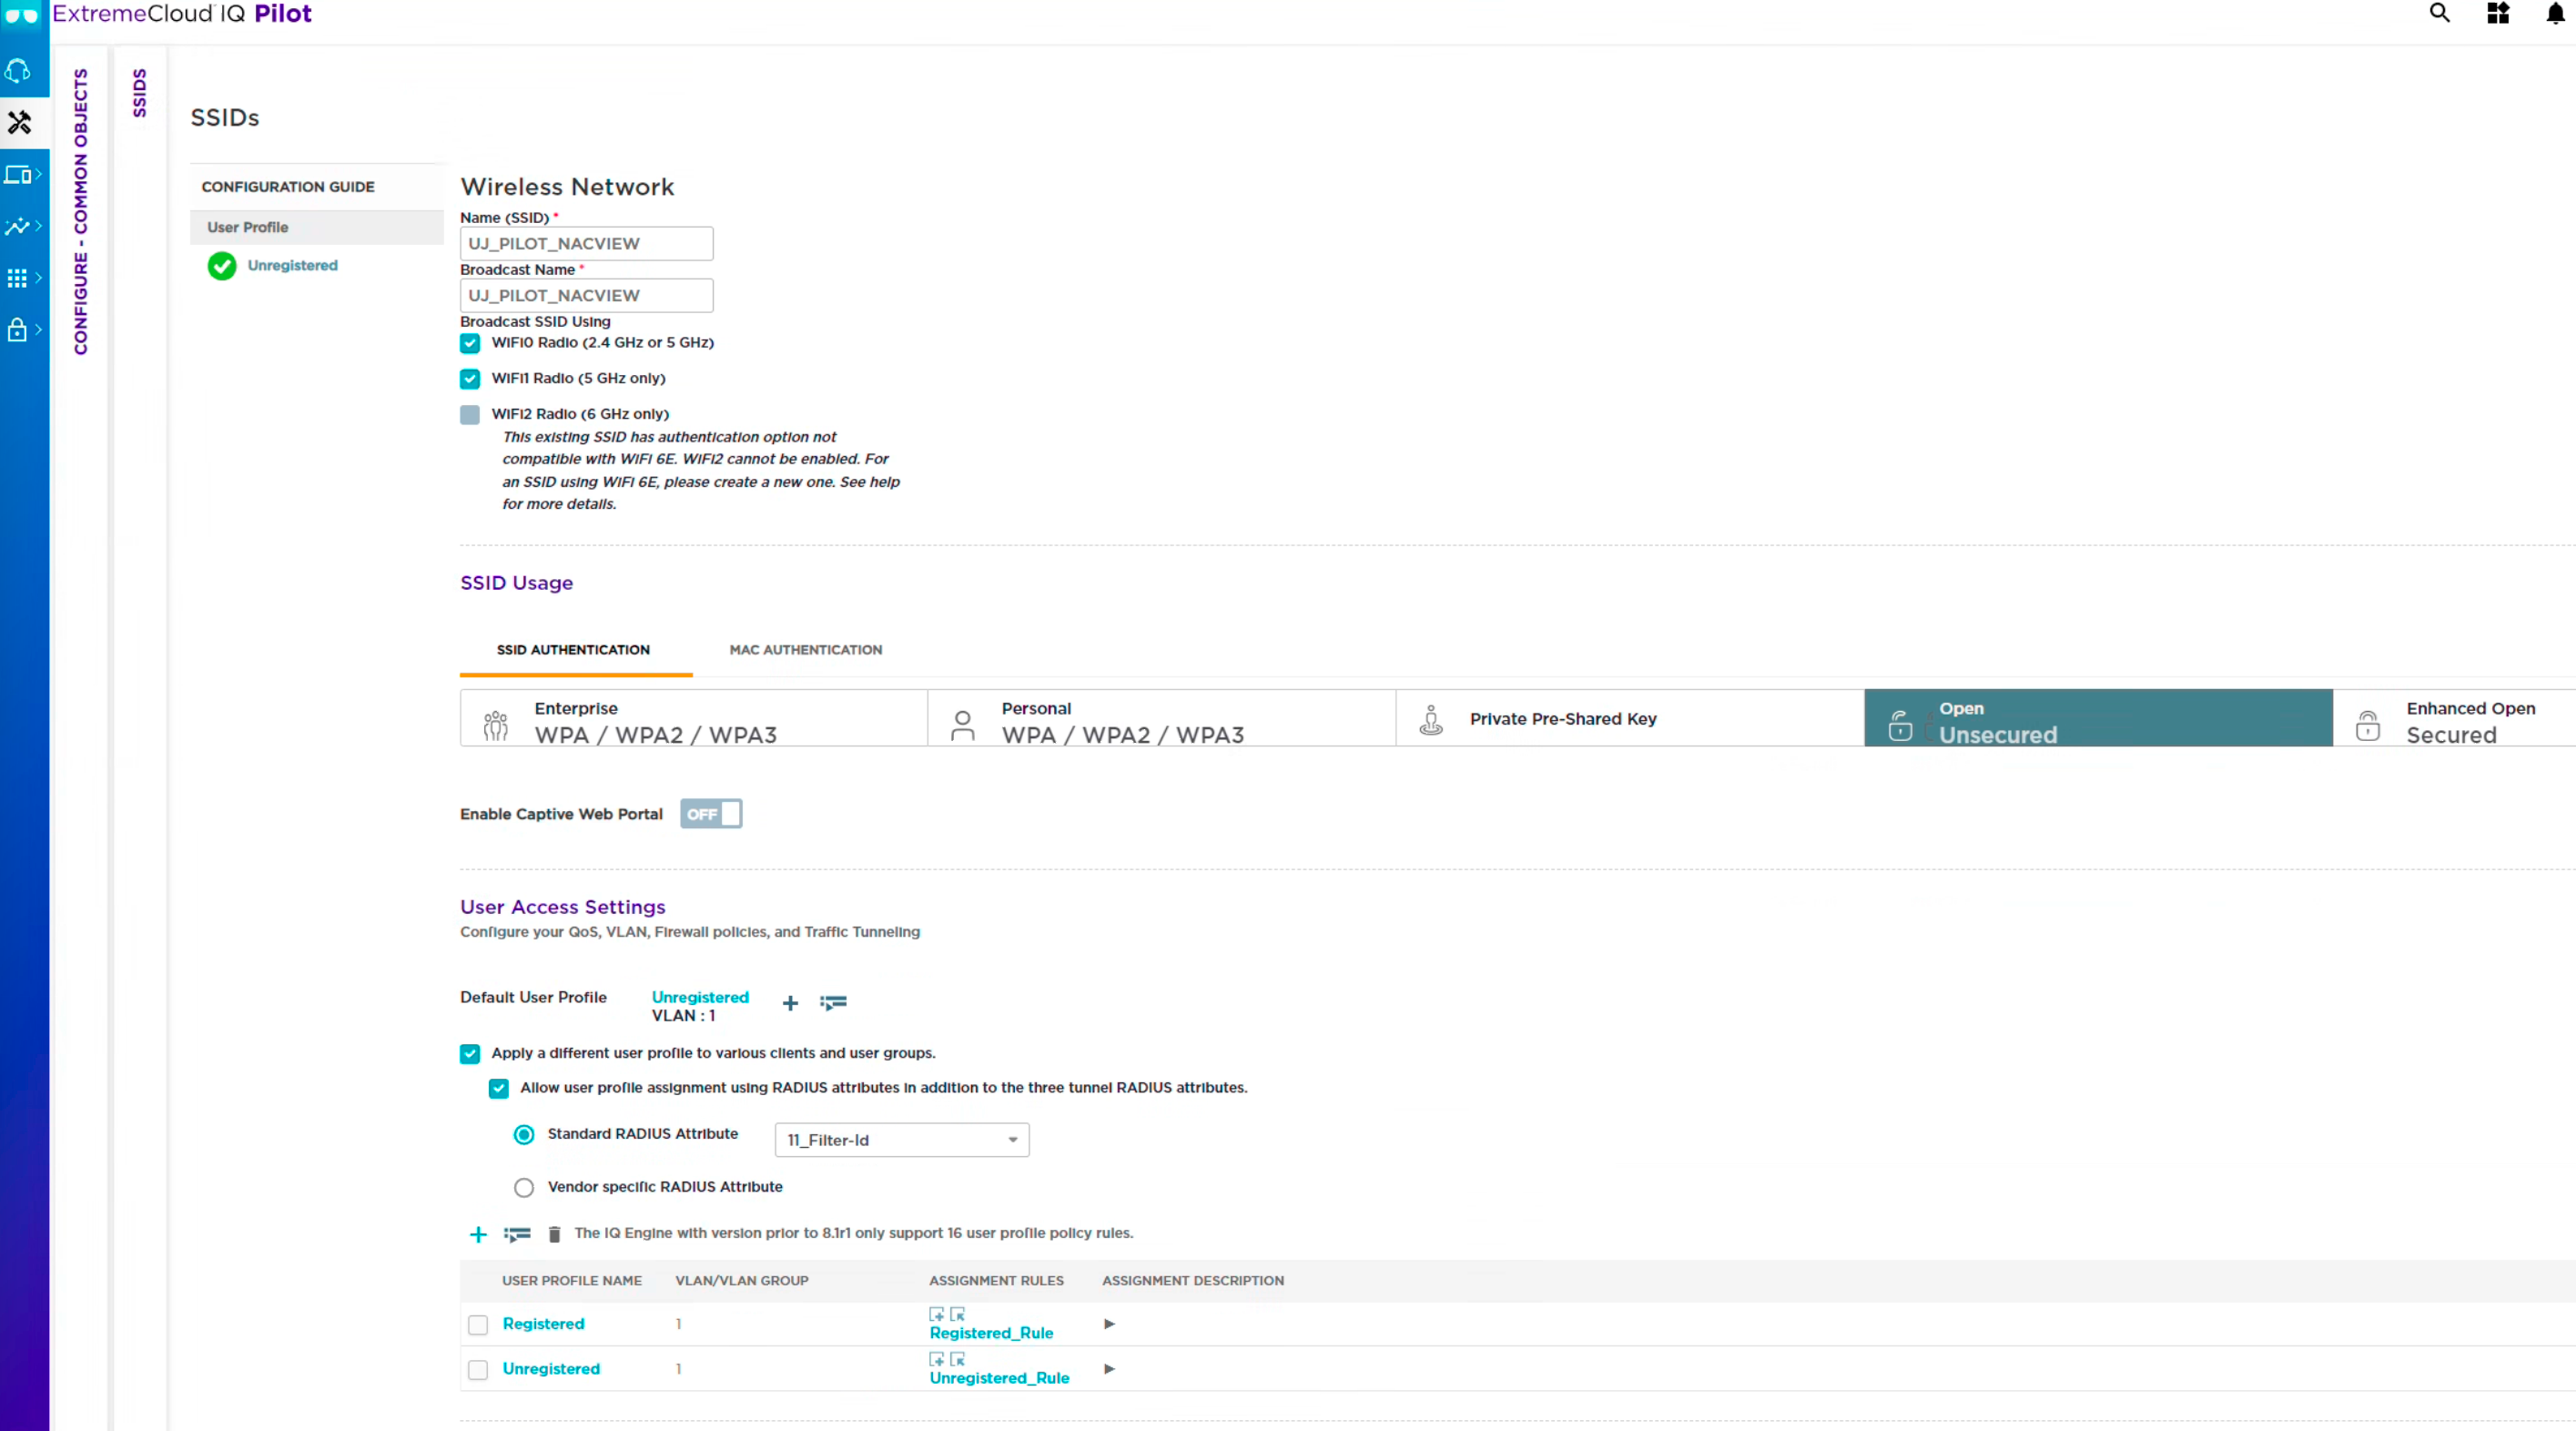Open the Manage devices sidebar icon
This screenshot has width=2576, height=1431.
(x=17, y=175)
